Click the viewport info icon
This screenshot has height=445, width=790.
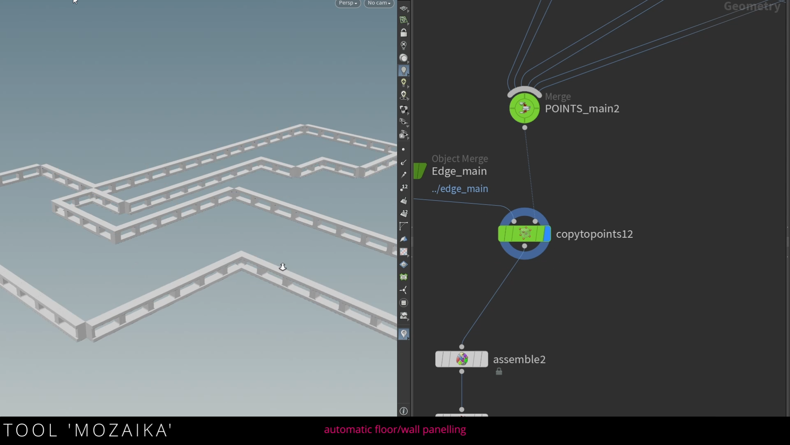tap(404, 411)
